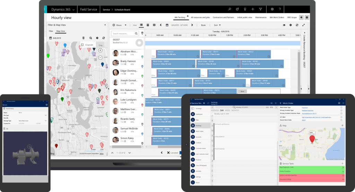Viewport: 355px width, 192px height.
Task: Click Canceled status at board bottom
Action: (x=172, y=153)
